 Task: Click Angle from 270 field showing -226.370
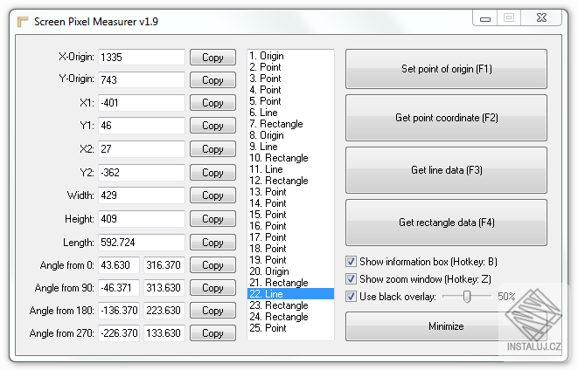tap(119, 333)
